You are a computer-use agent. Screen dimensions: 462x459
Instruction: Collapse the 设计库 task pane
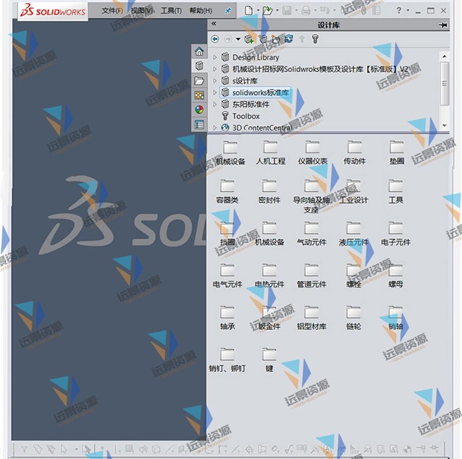click(214, 24)
